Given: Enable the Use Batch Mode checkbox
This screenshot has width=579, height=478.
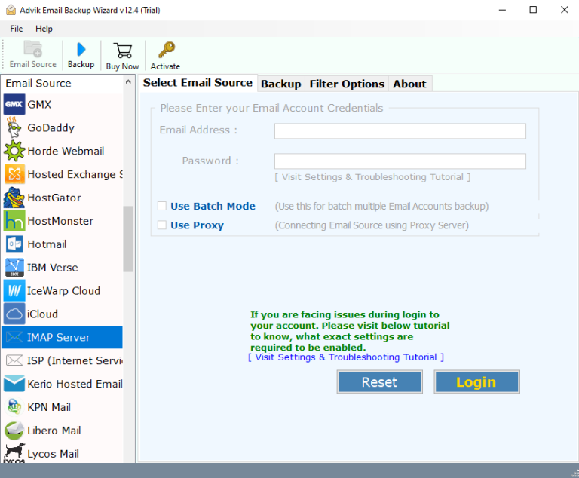Looking at the screenshot, I should click(162, 206).
